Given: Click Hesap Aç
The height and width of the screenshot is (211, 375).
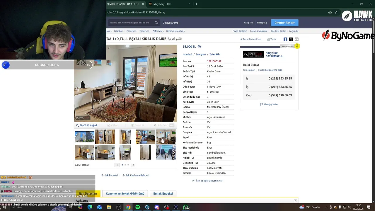Looking at the screenshot, I should tap(262, 23).
